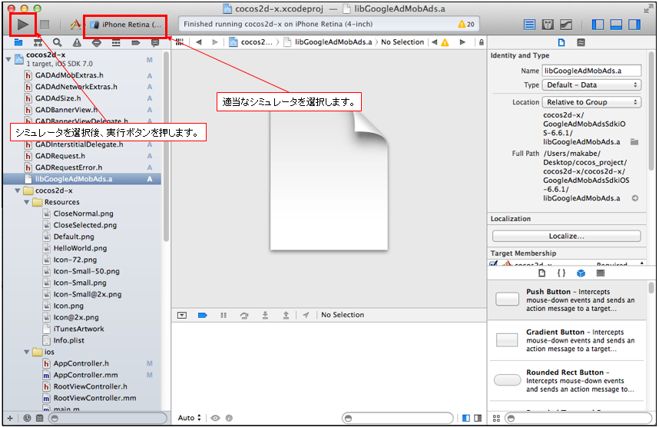Go forward in jump bar history

coord(215,42)
